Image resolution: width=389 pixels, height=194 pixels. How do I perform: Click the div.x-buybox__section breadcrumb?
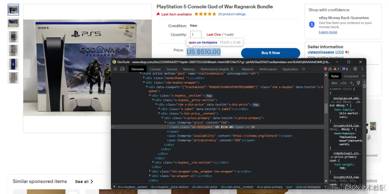[132, 187]
